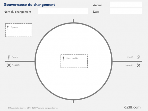
Task: Click the left Passifs label
Action: [x=15, y=57]
